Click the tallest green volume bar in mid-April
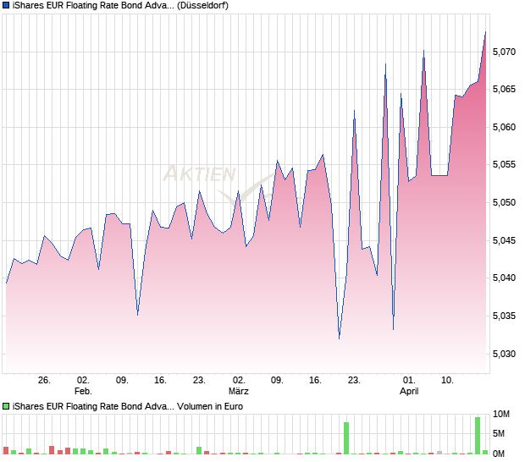The width and height of the screenshot is (525, 462). [478, 436]
